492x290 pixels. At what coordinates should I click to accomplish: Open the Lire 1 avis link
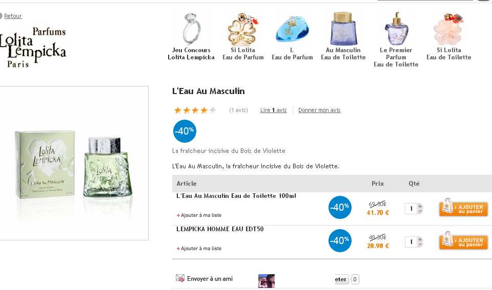273,110
